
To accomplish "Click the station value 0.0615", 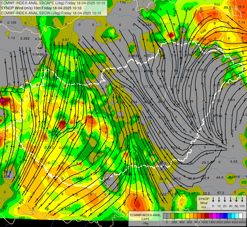I will pos(234,177).
